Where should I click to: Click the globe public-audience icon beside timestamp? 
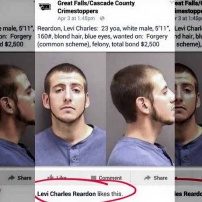(102, 19)
